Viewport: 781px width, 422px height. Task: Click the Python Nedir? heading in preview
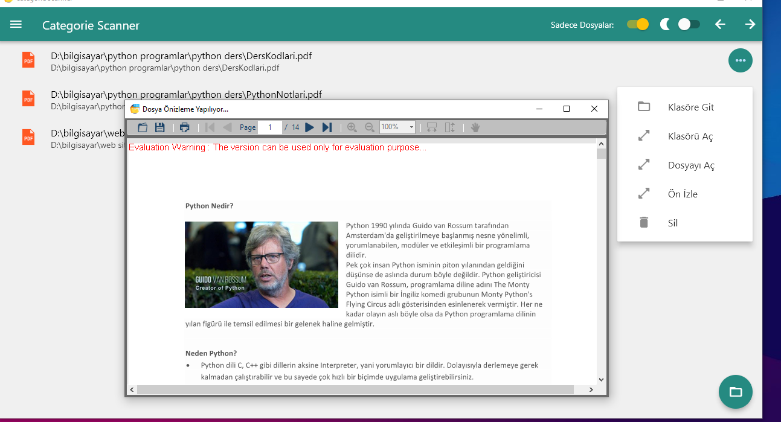point(209,206)
